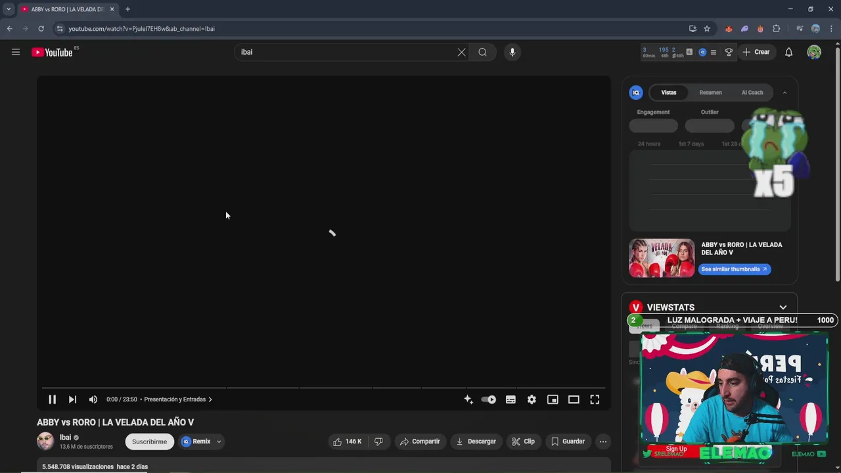Click the 5.548.708 visualizaciones text

coord(78,467)
